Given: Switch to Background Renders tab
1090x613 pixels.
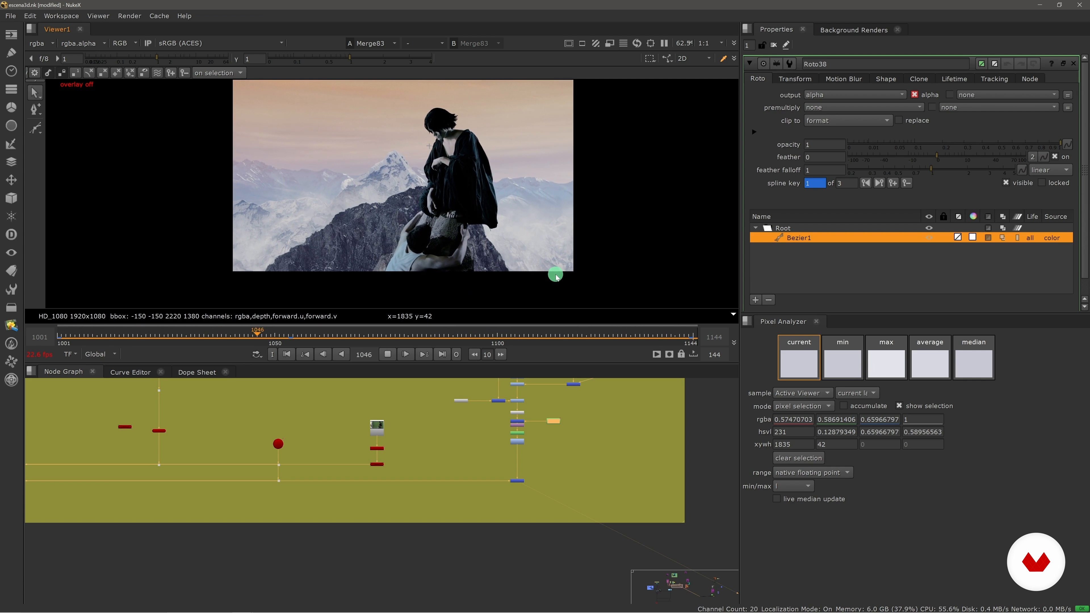Looking at the screenshot, I should pyautogui.click(x=854, y=30).
